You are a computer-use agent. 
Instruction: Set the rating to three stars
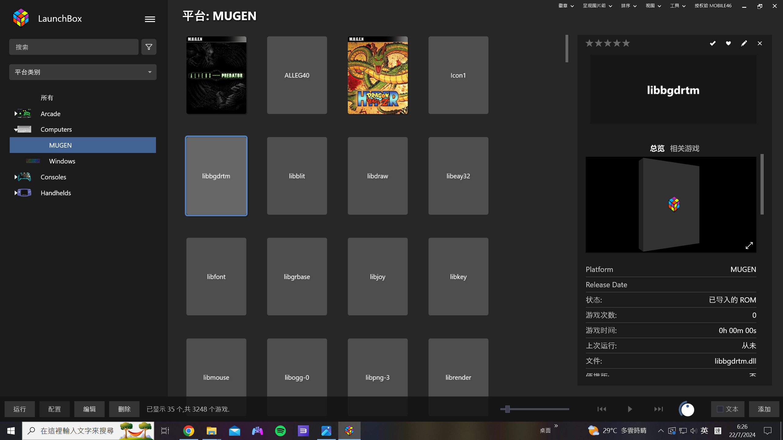coord(608,43)
